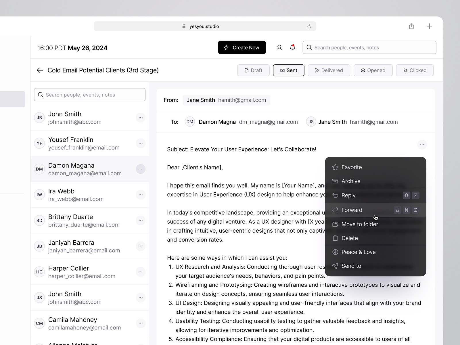Click Favorite in the context menu
Viewport: 460px width, 345px height.
tap(351, 167)
